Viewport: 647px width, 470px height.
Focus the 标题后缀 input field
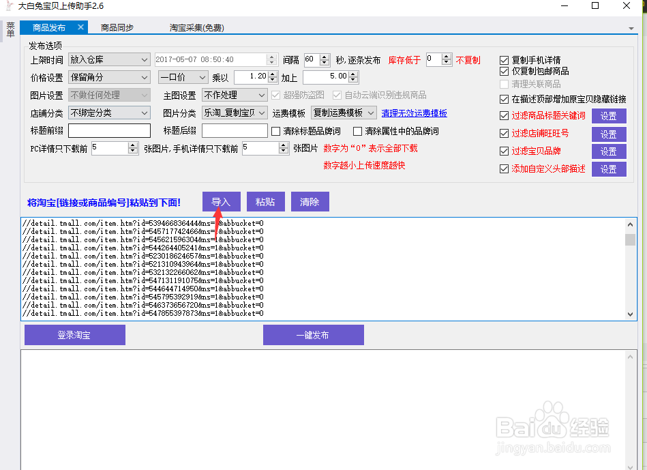(235, 130)
